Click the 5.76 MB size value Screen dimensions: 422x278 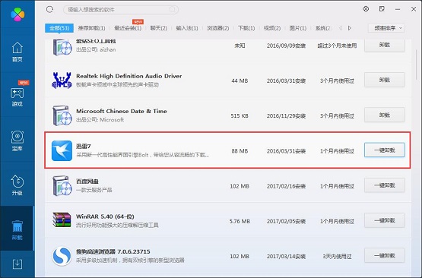coord(240,221)
